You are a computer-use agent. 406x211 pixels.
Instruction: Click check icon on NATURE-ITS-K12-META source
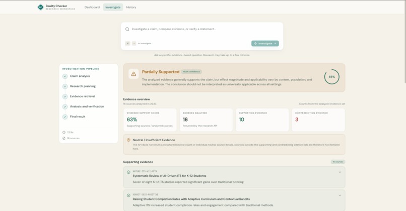pos(128,172)
